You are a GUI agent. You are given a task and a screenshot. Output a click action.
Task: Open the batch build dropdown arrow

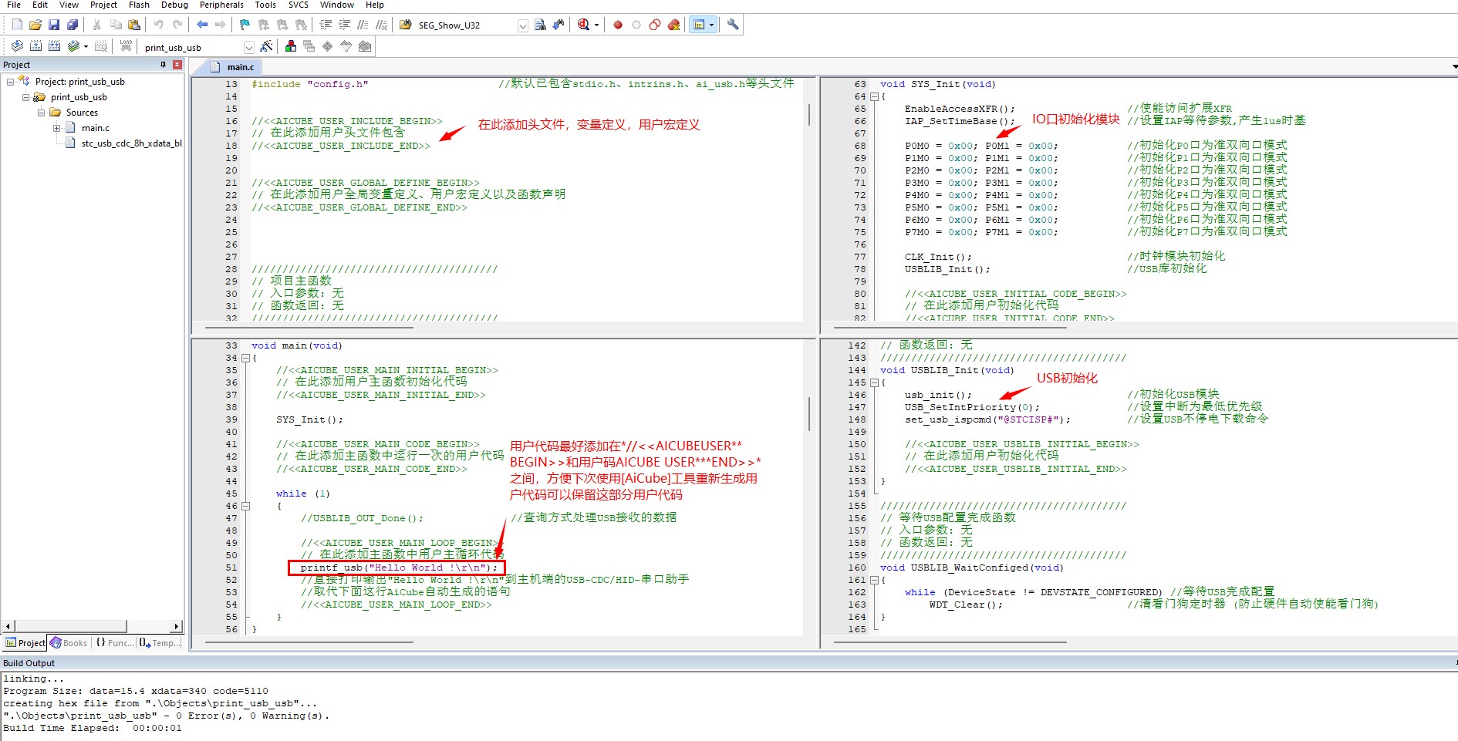pyautogui.click(x=86, y=46)
